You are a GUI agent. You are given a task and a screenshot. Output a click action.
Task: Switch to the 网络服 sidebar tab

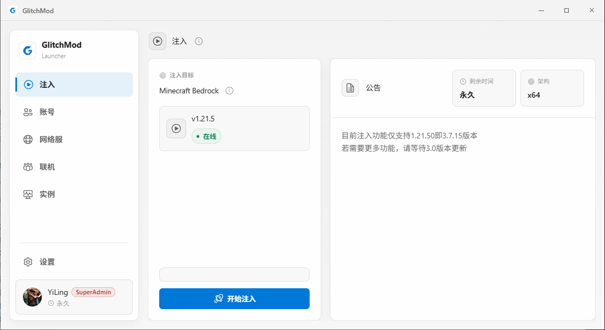tap(74, 139)
